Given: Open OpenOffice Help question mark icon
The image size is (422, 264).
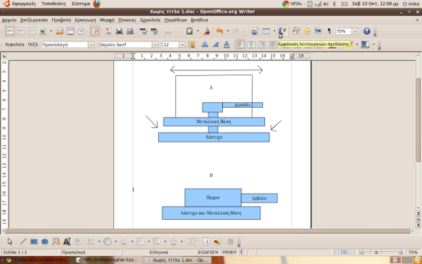Looking at the screenshot, I should pos(367,31).
